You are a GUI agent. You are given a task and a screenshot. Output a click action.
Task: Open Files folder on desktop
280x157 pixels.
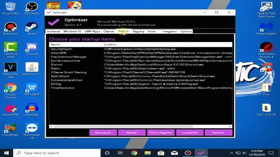(x=266, y=89)
